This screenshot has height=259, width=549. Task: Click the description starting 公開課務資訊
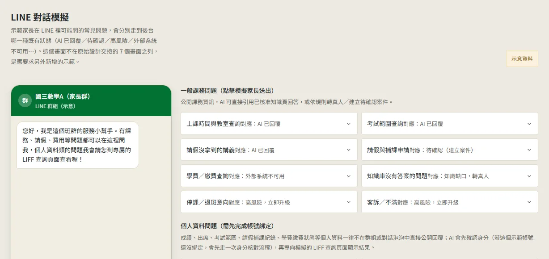point(287,102)
